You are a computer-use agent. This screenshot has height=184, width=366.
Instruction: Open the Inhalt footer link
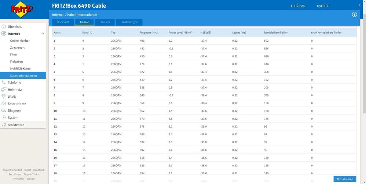[28, 170]
